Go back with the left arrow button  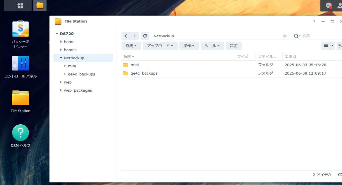126,36
